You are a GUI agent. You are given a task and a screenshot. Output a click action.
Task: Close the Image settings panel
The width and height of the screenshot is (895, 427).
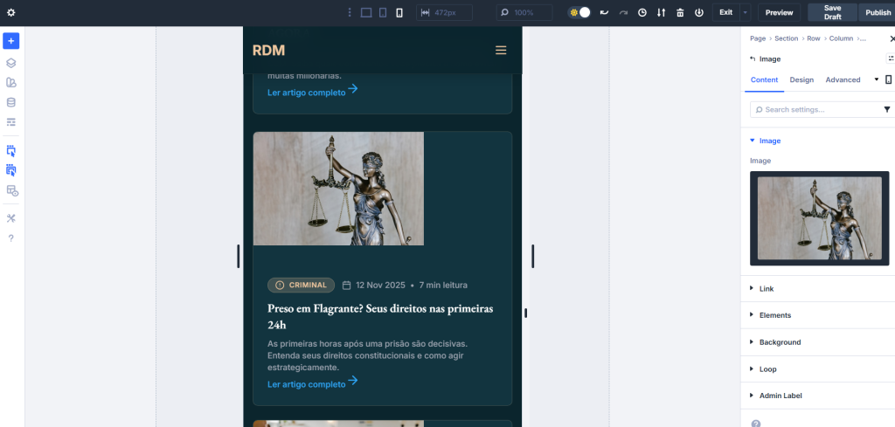click(892, 38)
